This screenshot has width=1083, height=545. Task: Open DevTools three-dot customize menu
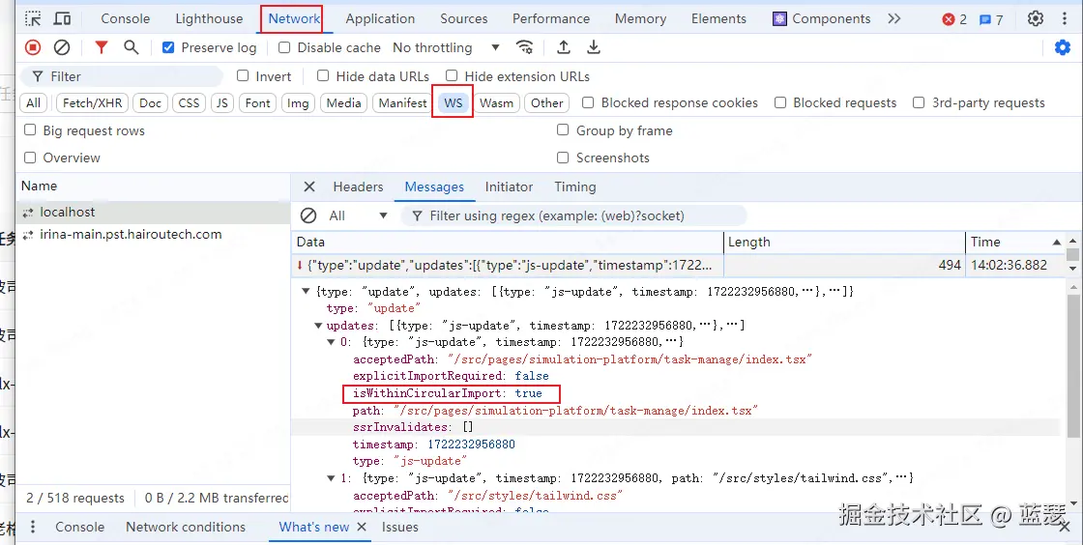tap(1065, 18)
